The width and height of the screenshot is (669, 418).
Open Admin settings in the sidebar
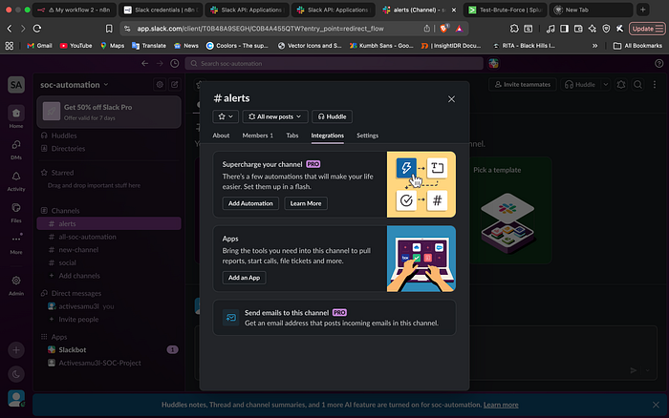[x=16, y=284]
